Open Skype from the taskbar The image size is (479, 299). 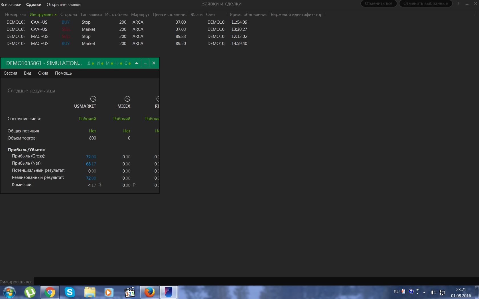(x=70, y=292)
